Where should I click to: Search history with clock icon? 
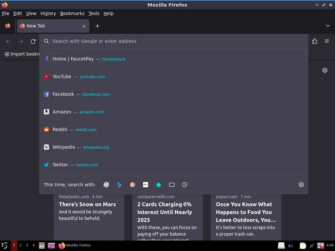(x=185, y=185)
